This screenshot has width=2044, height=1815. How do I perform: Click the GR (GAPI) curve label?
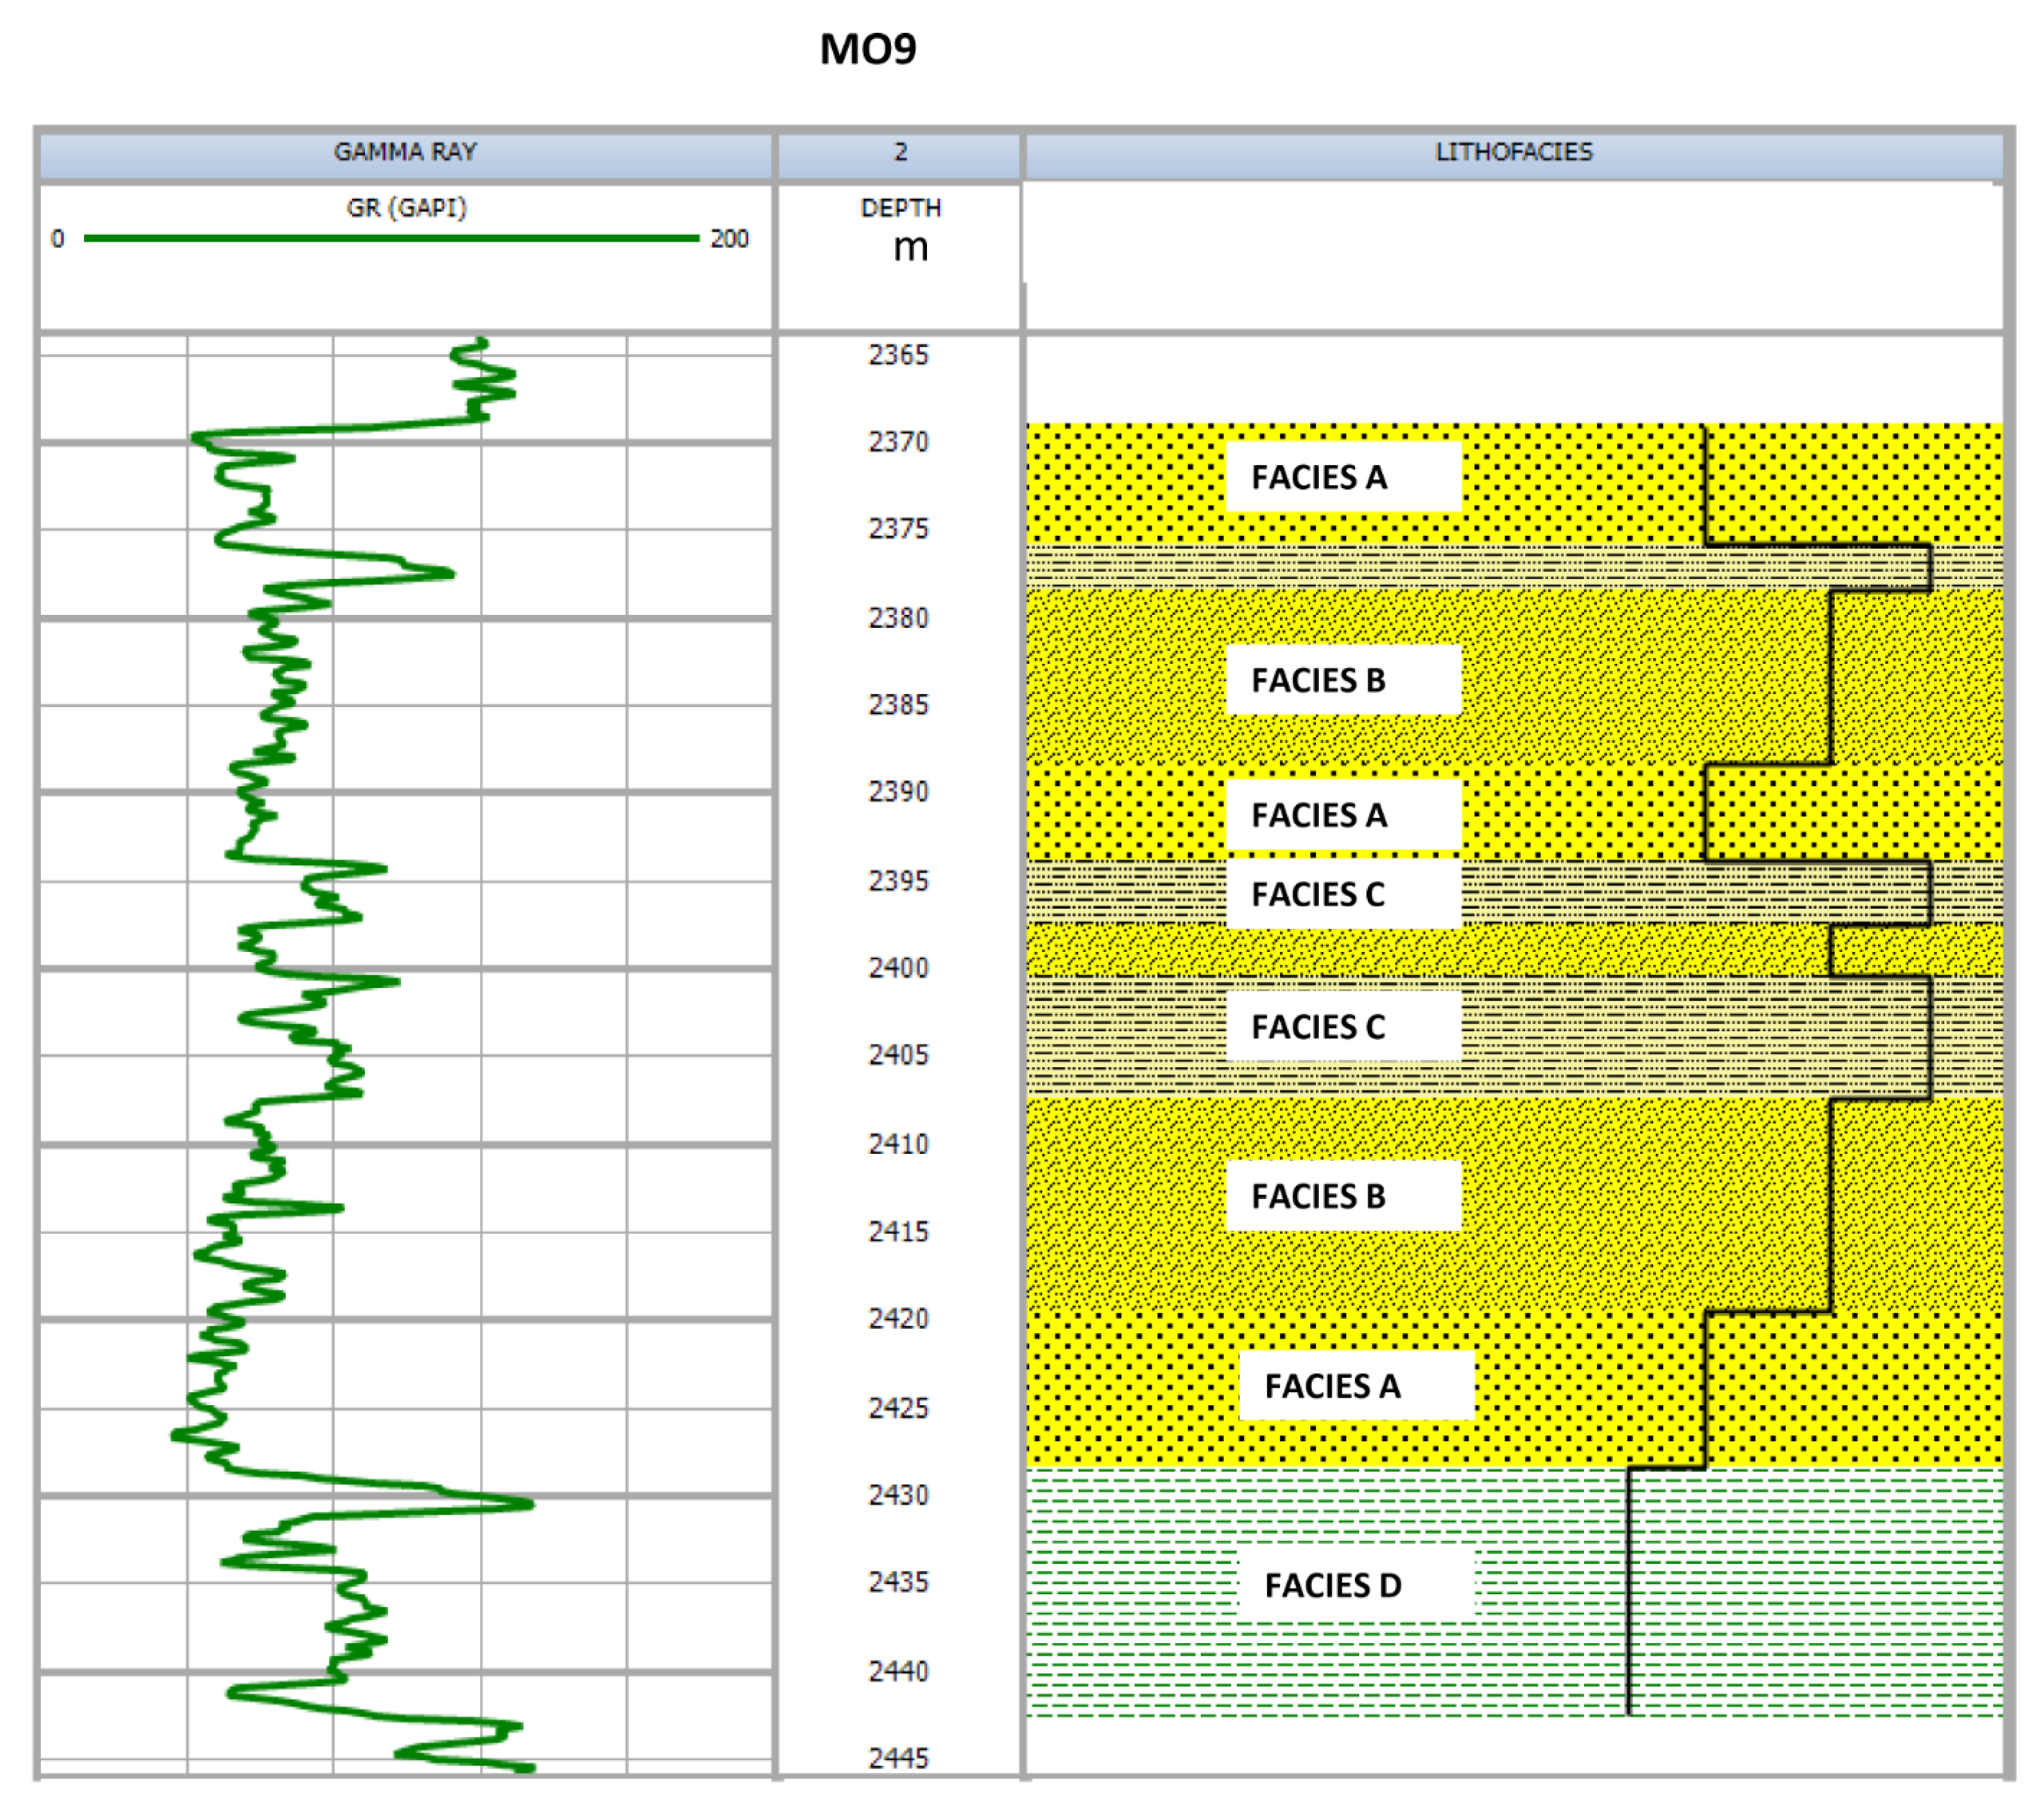click(x=406, y=208)
